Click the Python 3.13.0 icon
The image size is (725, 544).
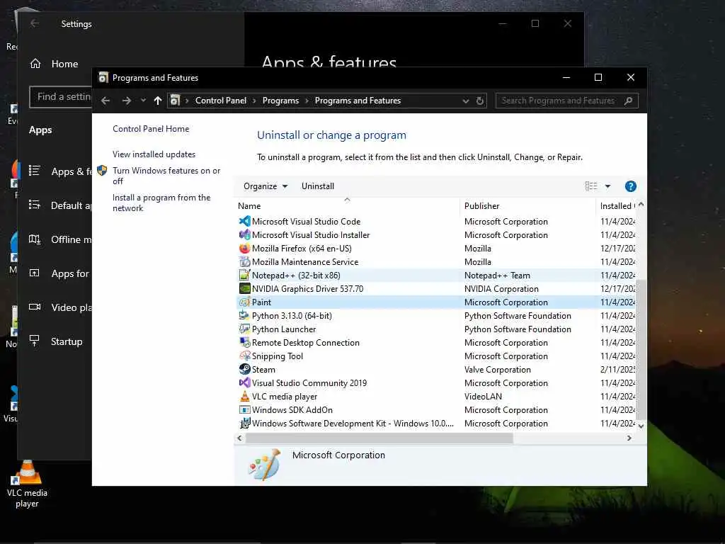[x=244, y=315]
